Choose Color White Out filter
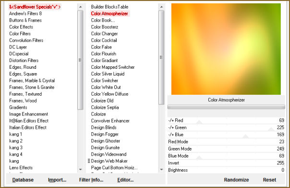Image resolution: width=290 pixels, height=188 pixels. pos(106,87)
